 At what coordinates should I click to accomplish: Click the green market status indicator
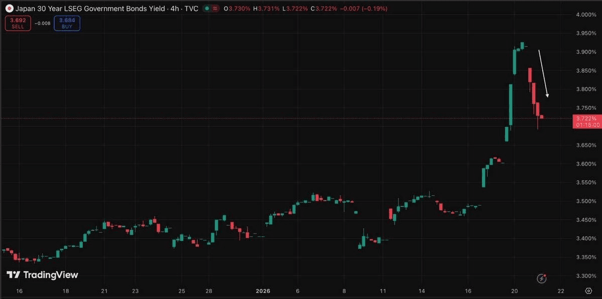point(207,9)
